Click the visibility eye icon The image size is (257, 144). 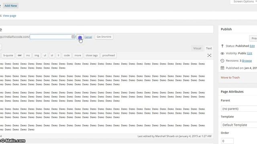(222, 53)
